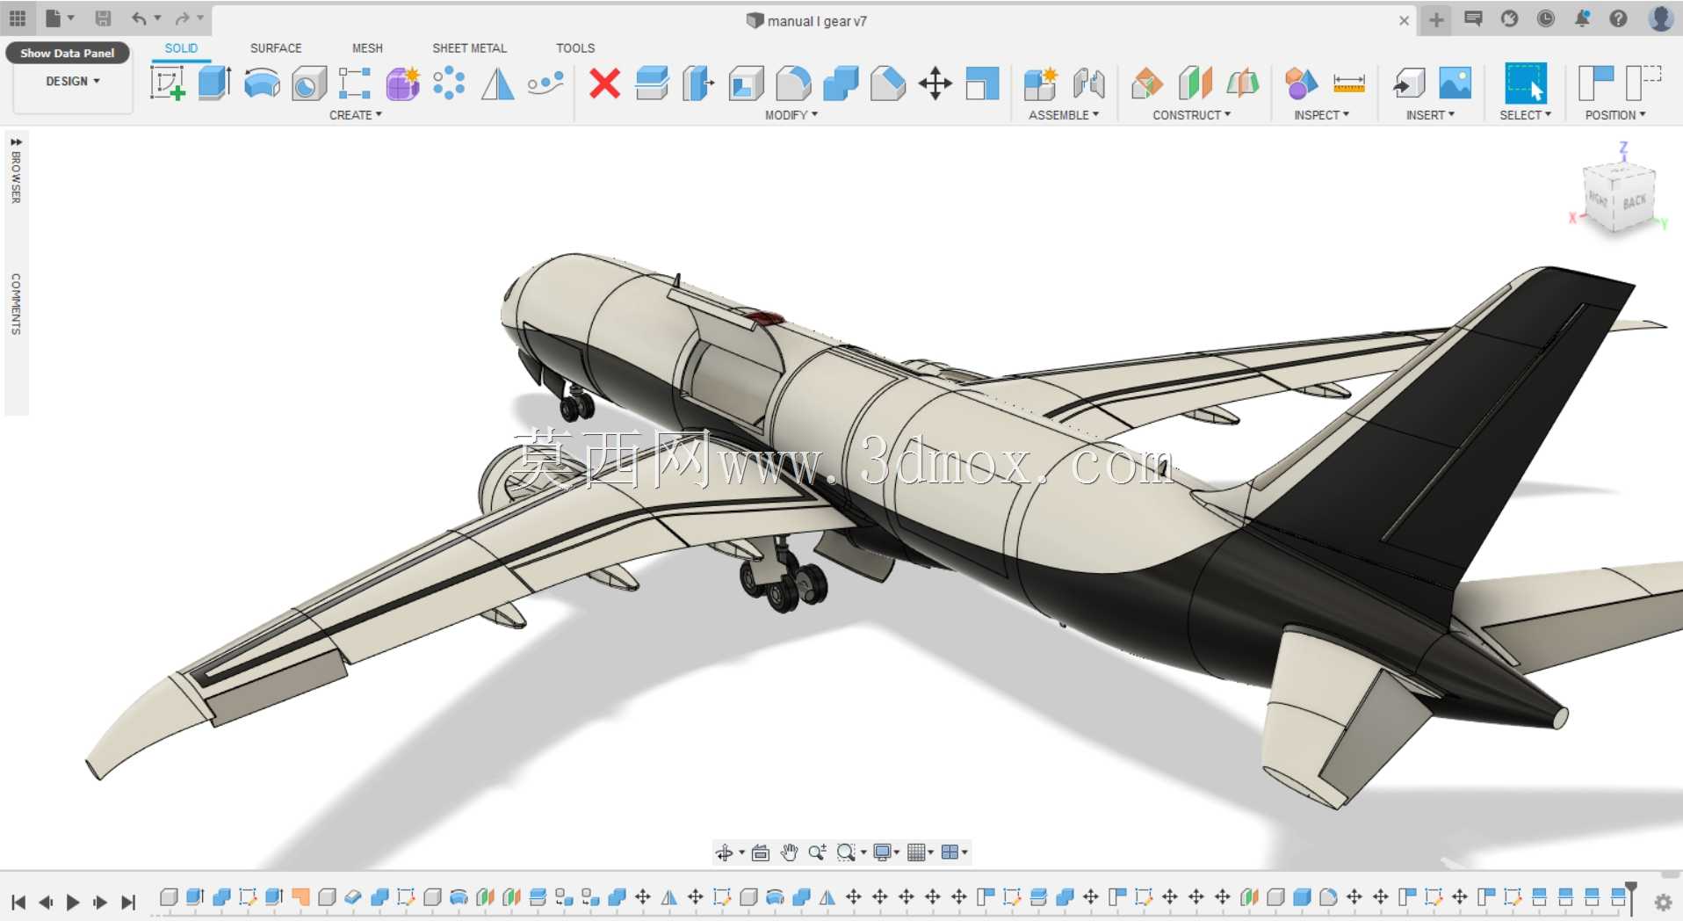The width and height of the screenshot is (1683, 921).
Task: Expand the MODIFY menu
Action: click(x=791, y=115)
